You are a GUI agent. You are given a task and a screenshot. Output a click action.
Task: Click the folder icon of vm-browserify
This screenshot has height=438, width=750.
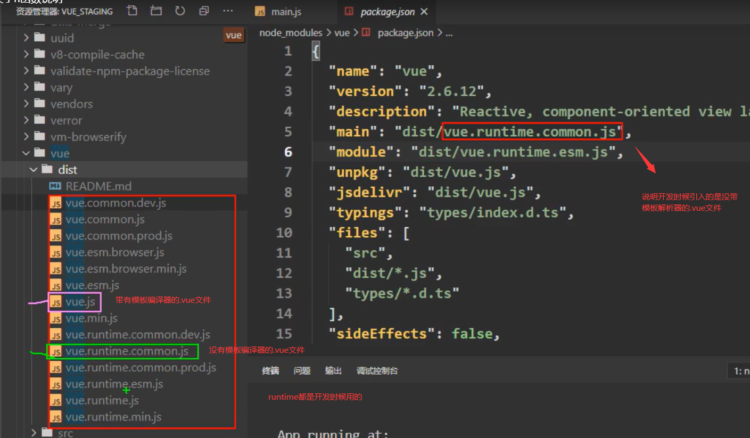click(x=39, y=137)
